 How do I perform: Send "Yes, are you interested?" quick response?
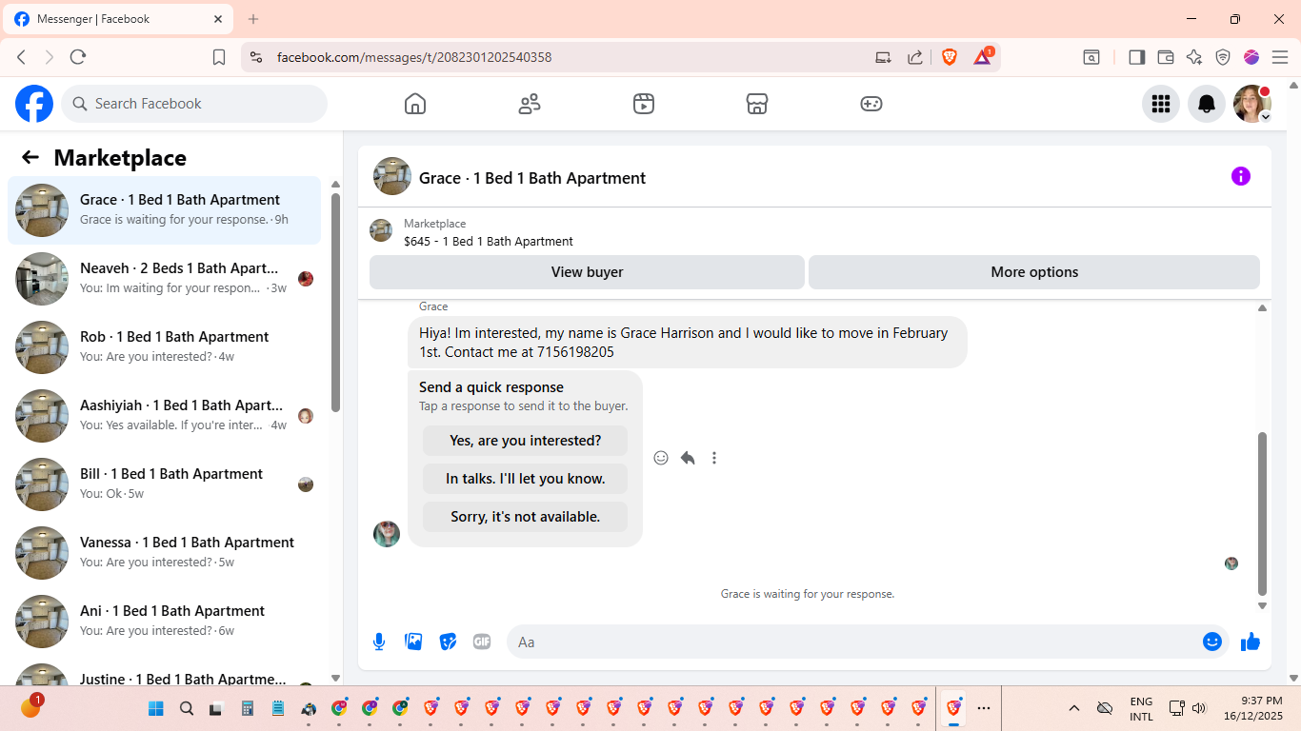(x=526, y=441)
